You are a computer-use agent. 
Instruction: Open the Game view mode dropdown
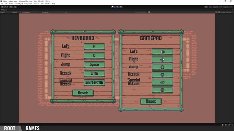(x=5, y=12)
